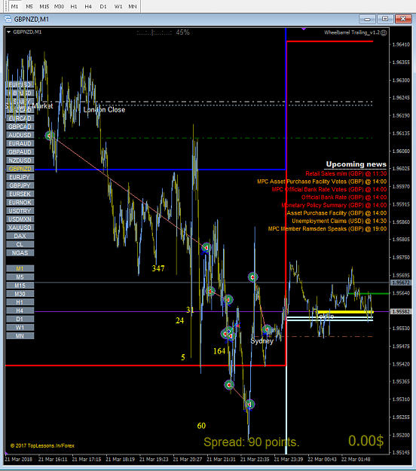Click the 1.96410 price on the scale

401,44
